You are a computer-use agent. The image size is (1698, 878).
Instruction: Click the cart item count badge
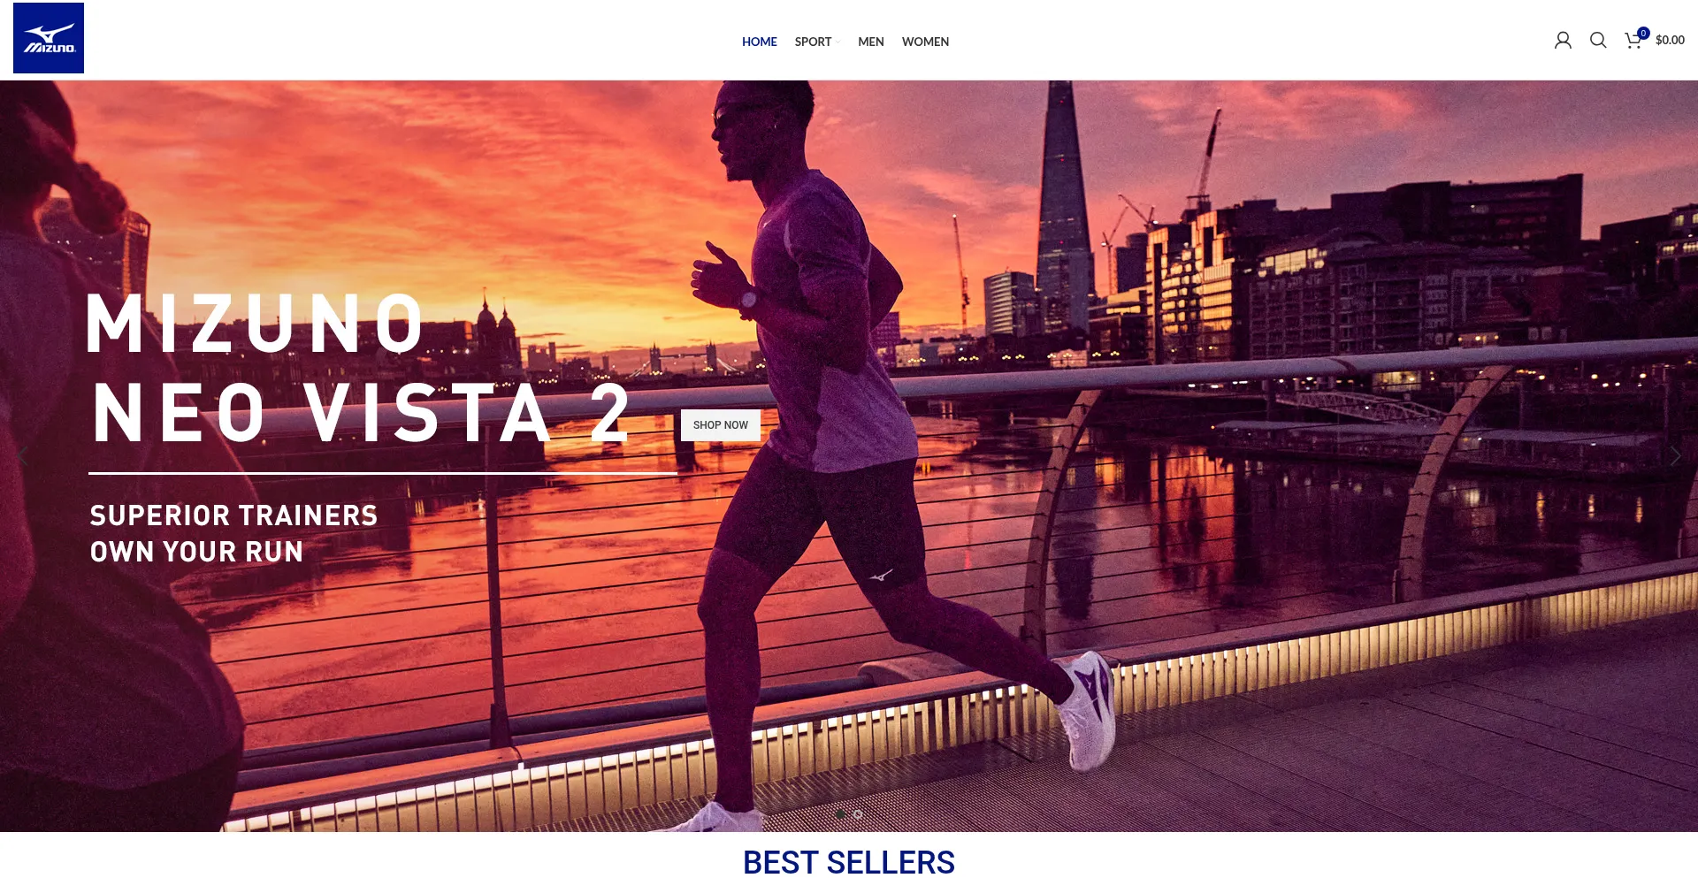[1643, 34]
